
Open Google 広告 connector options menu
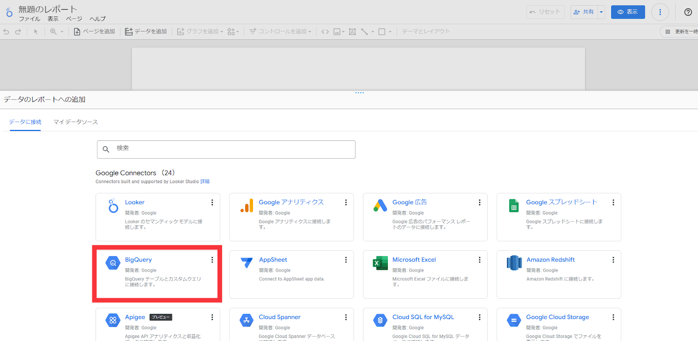coord(479,202)
